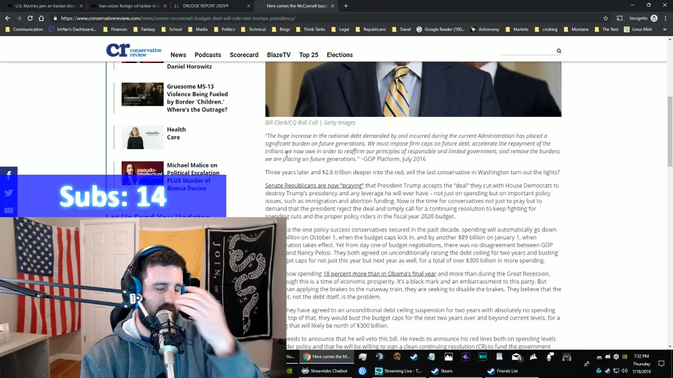Click the cast icon in the toolbar
Viewport: 673px width, 378px height.
point(619,18)
